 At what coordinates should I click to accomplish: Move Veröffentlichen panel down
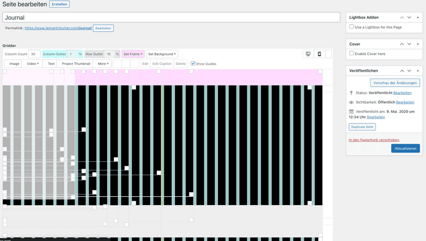pos(409,71)
